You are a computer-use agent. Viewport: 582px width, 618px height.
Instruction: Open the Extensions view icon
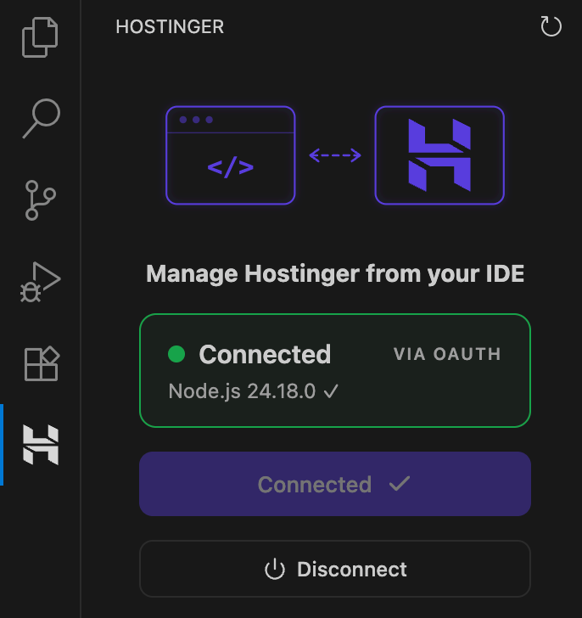[42, 363]
